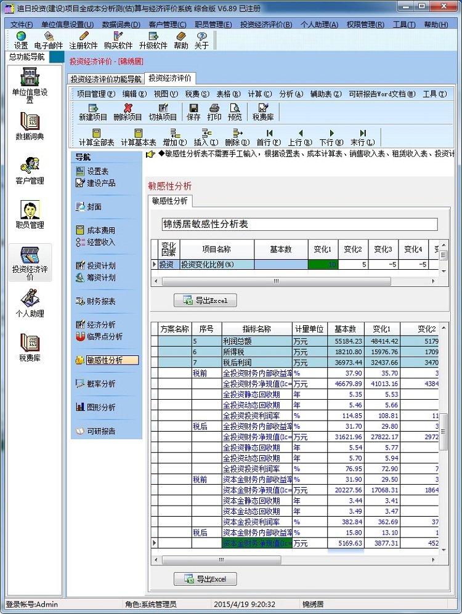Open 可研报告 in the 导航 panel

click(x=95, y=430)
